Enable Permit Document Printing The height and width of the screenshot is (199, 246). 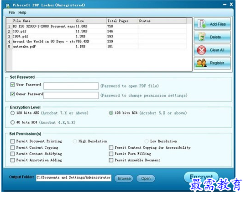[x=13, y=141]
